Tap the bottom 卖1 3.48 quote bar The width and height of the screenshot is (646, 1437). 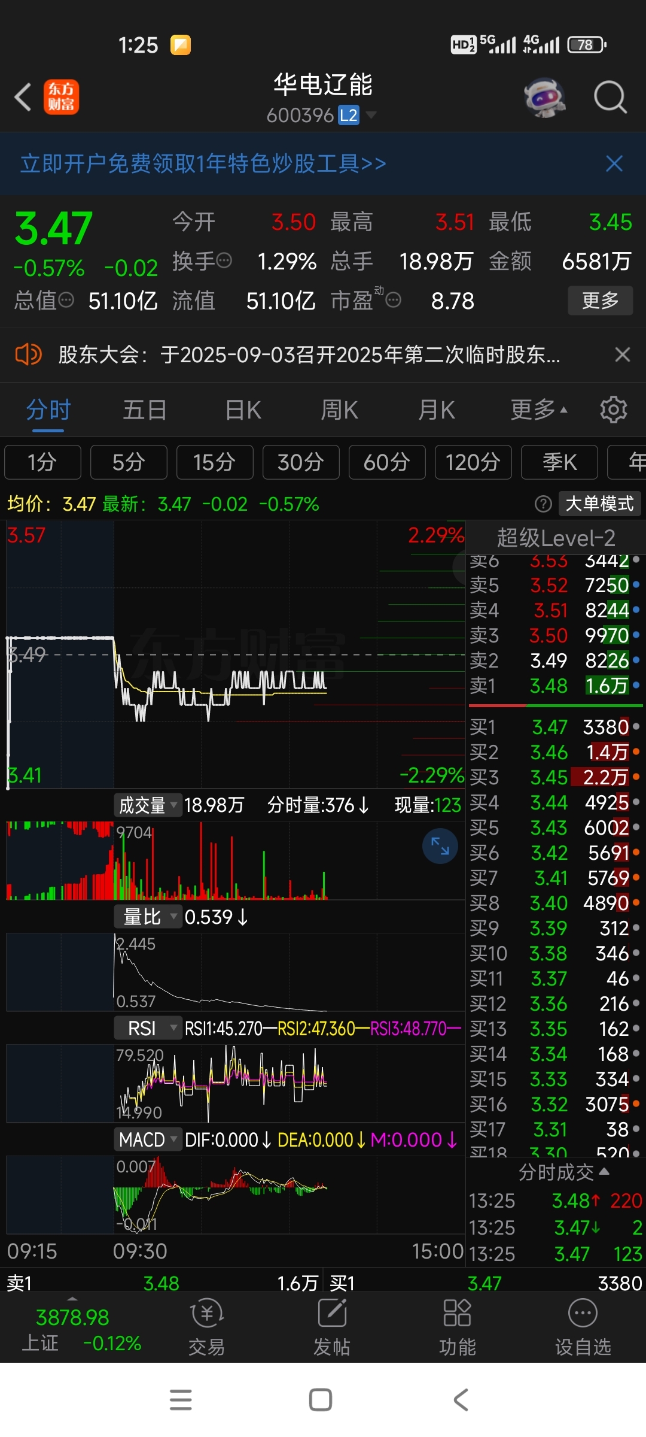point(161,1283)
